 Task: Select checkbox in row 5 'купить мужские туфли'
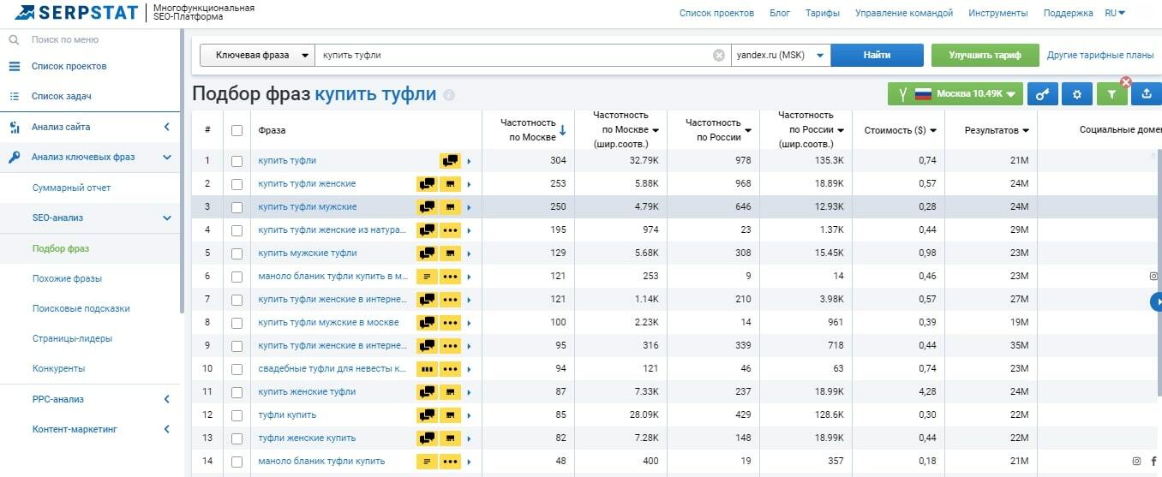click(237, 253)
